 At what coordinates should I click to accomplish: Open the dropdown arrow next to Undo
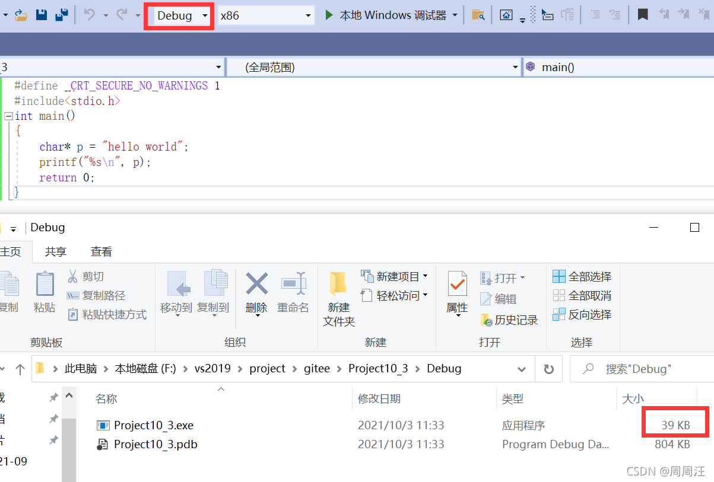coord(106,16)
